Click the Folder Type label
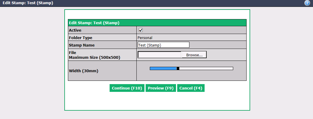This screenshot has height=119, width=313. (81, 38)
